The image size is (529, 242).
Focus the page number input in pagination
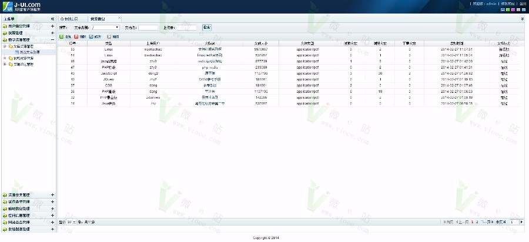(514, 222)
